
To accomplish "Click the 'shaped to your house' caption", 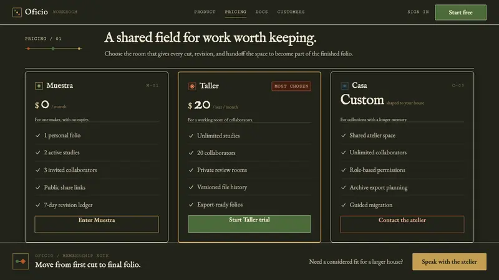I will (x=405, y=103).
